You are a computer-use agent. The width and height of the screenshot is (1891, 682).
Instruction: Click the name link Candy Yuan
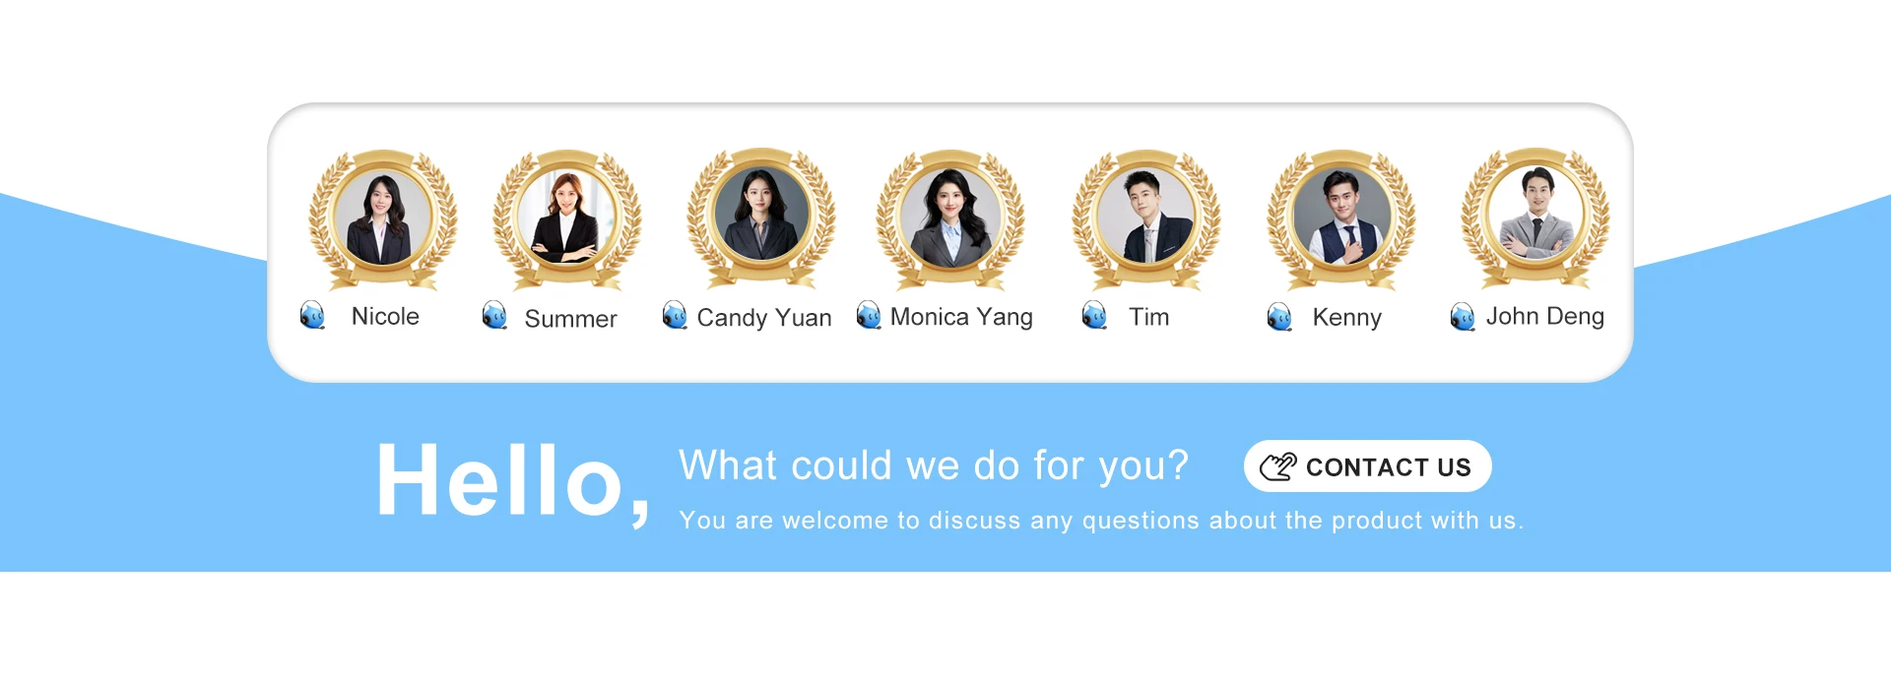click(764, 318)
